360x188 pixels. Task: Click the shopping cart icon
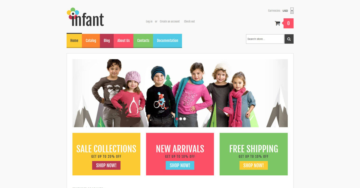point(277,23)
